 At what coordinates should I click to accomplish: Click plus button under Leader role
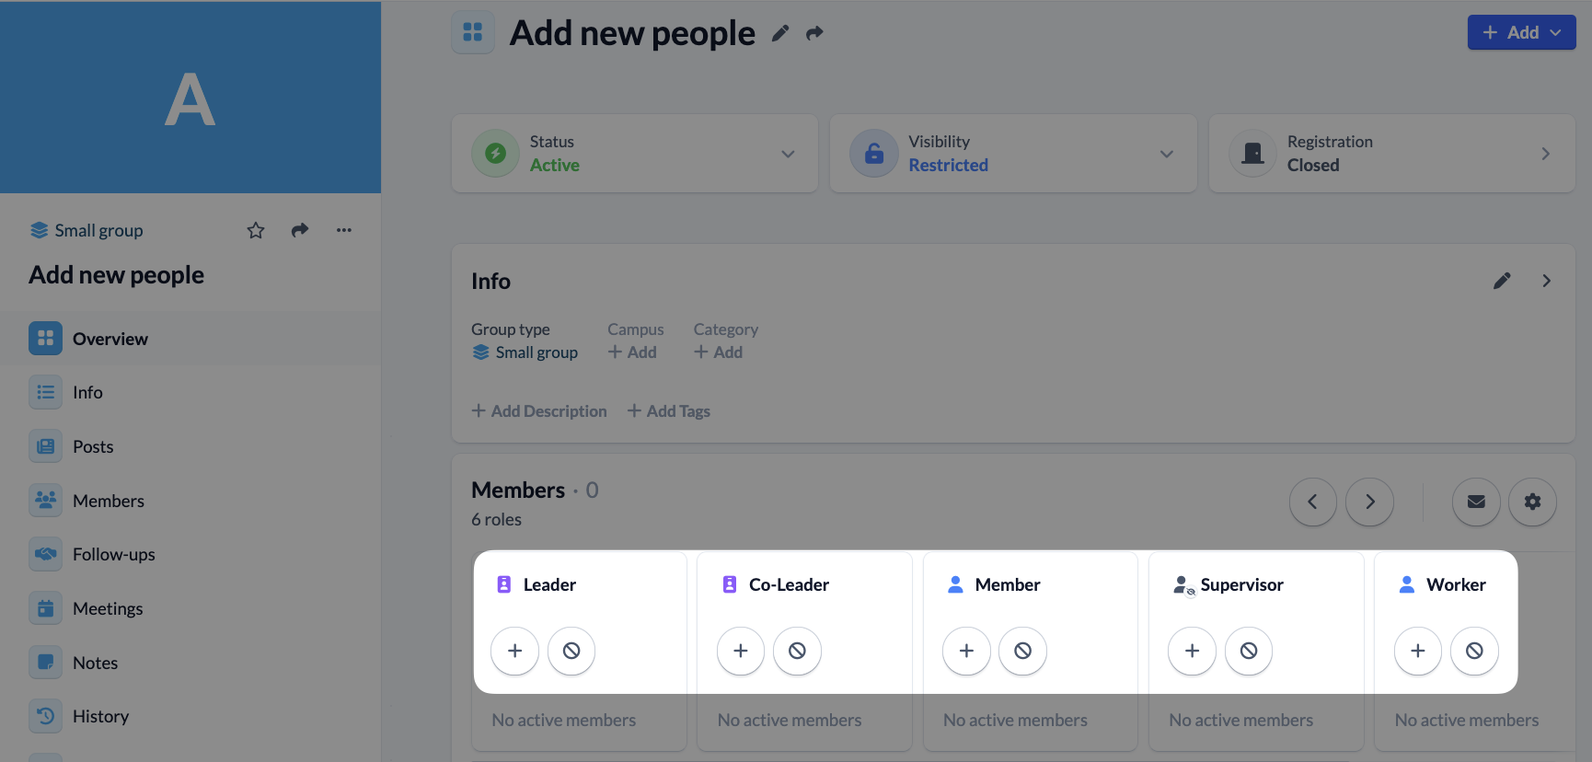(515, 651)
